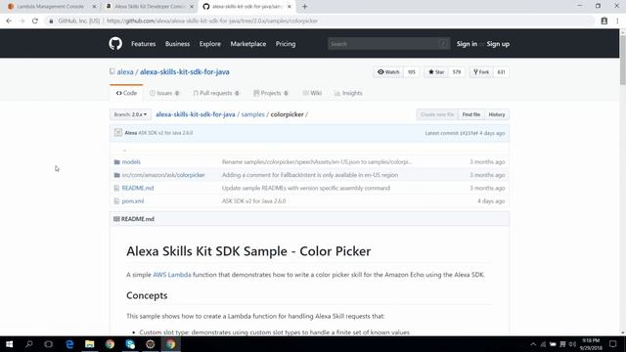Image resolution: width=626 pixels, height=352 pixels.
Task: Open commit 'Rename samples/colorpicker/speechAssets' message
Action: coord(317,162)
